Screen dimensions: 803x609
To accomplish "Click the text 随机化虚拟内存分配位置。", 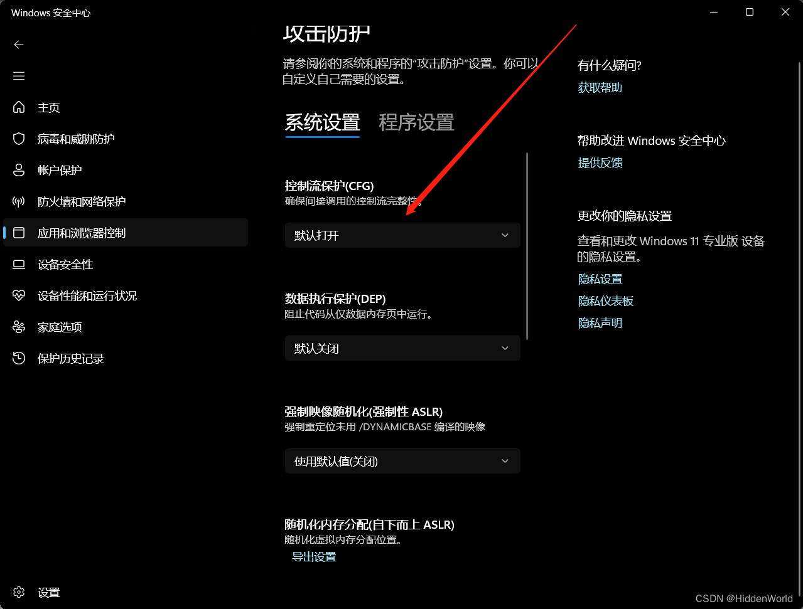I will pyautogui.click(x=343, y=540).
